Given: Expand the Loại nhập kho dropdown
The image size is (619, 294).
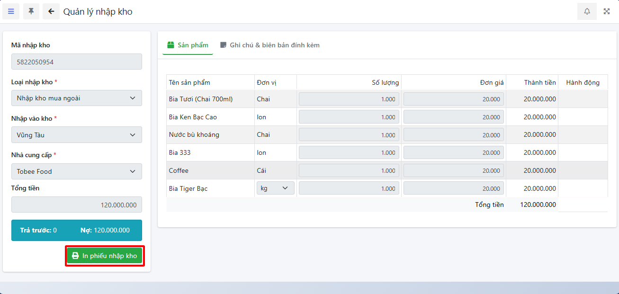Looking at the screenshot, I should click(77, 98).
